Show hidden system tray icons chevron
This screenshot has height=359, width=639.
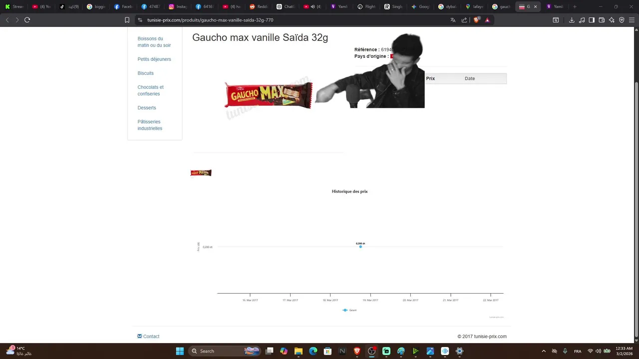point(544,351)
